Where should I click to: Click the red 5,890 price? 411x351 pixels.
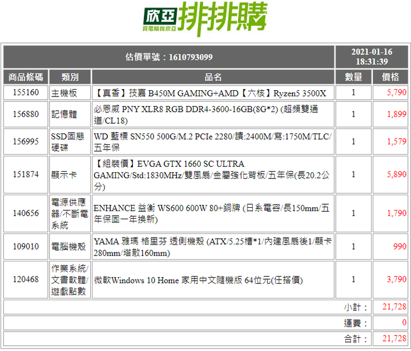(397, 174)
